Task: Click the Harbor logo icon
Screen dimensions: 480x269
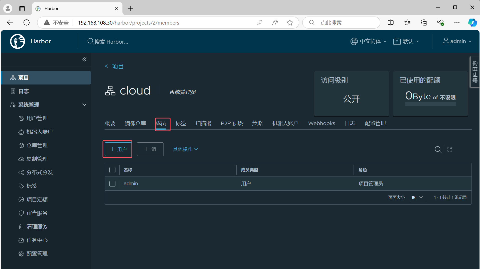Action: [x=18, y=41]
